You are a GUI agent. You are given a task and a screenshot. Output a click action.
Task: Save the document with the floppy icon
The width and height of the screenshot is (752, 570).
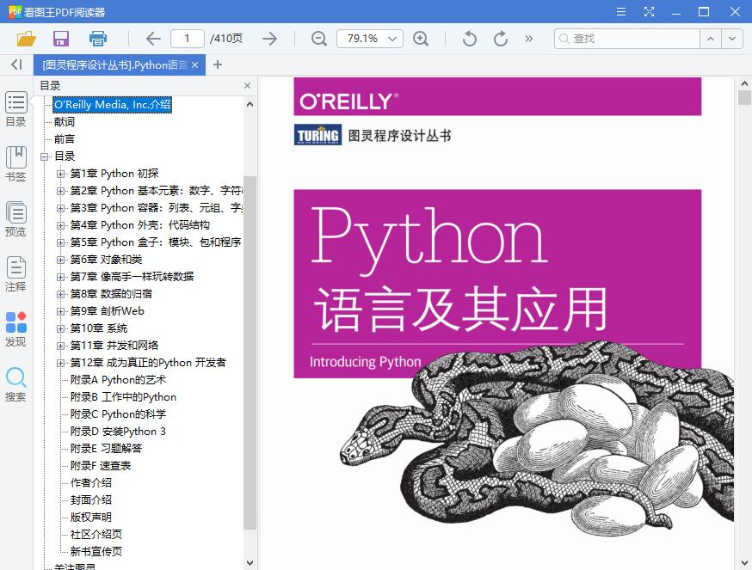[x=61, y=39]
